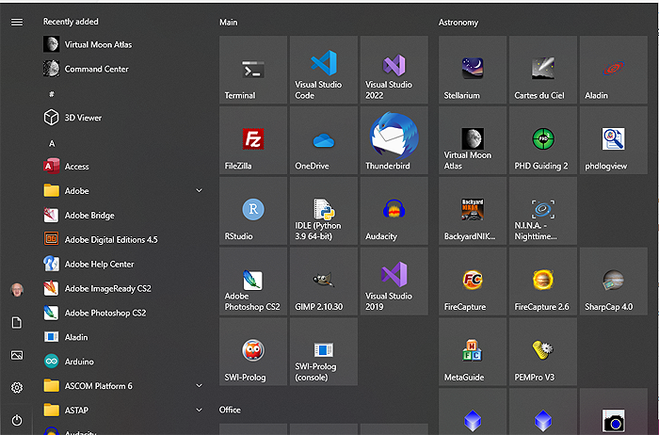Click the hamburger menu at top left
The height and width of the screenshot is (435, 659).
(16, 22)
